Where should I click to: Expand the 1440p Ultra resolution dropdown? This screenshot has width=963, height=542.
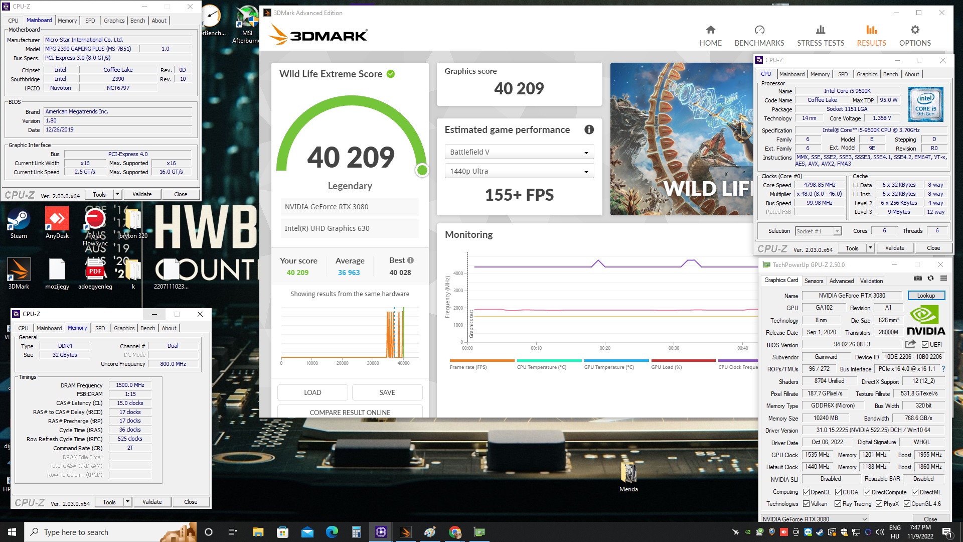pos(519,171)
